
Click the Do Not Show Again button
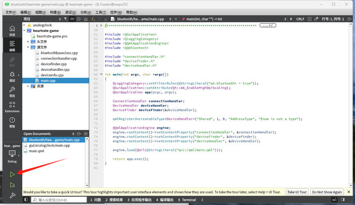(327, 192)
